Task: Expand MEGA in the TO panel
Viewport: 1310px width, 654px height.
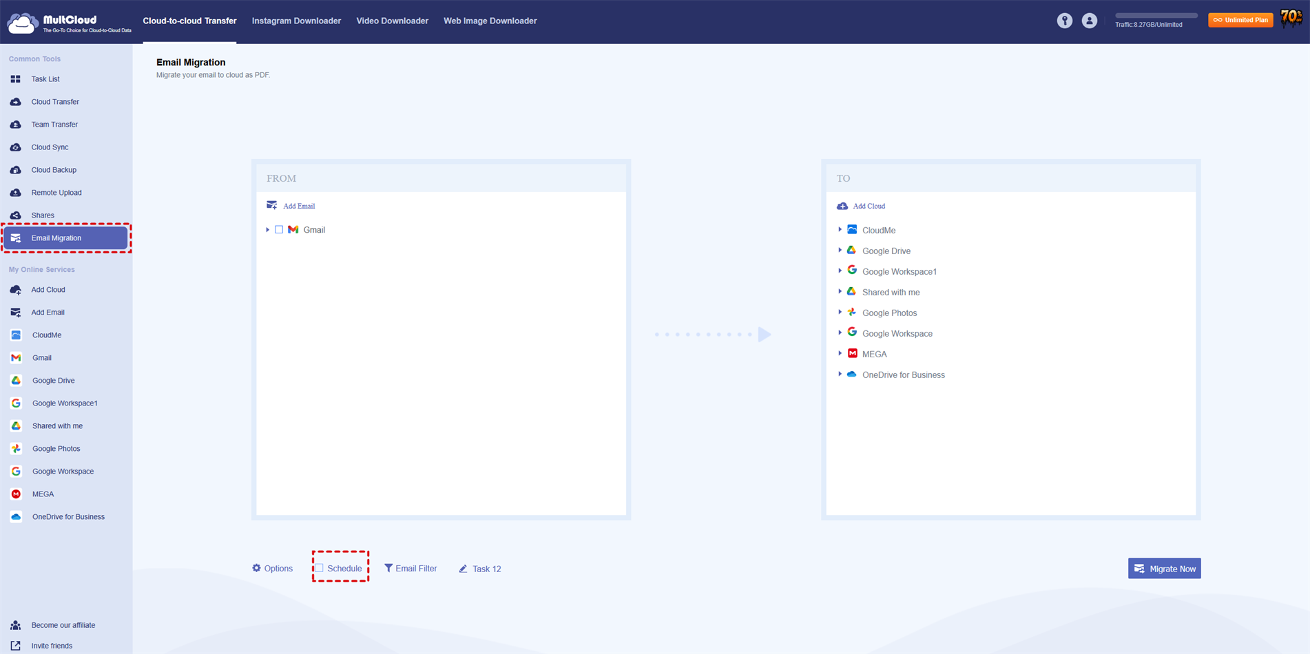Action: 840,353
